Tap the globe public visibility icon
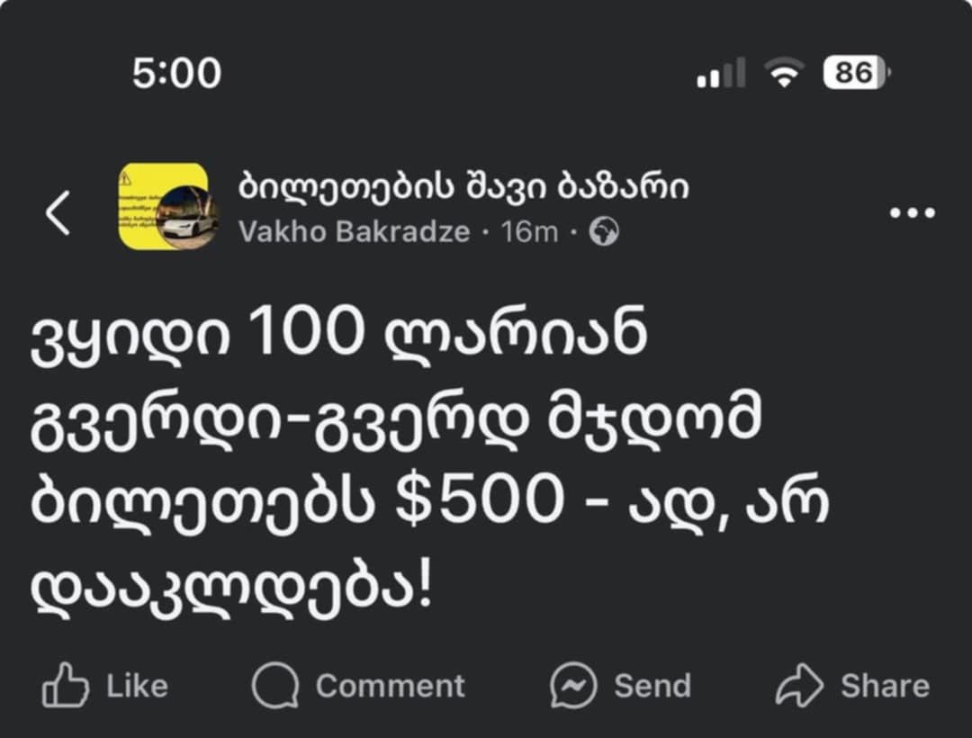This screenshot has width=972, height=738. point(604,231)
